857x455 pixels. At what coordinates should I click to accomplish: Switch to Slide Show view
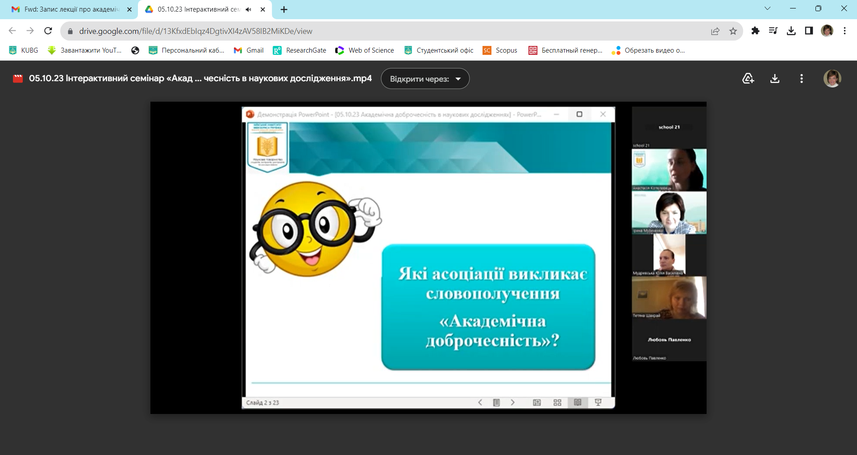coord(599,402)
